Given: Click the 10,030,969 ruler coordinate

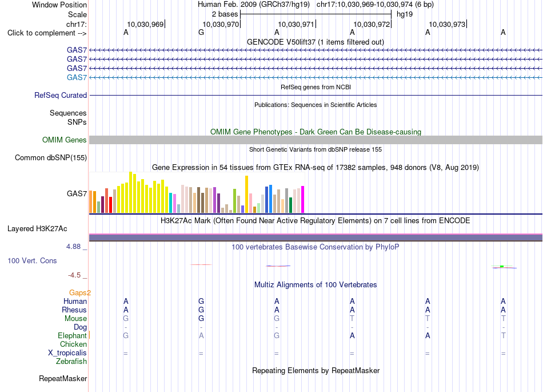Looking at the screenshot, I should coord(145,24).
